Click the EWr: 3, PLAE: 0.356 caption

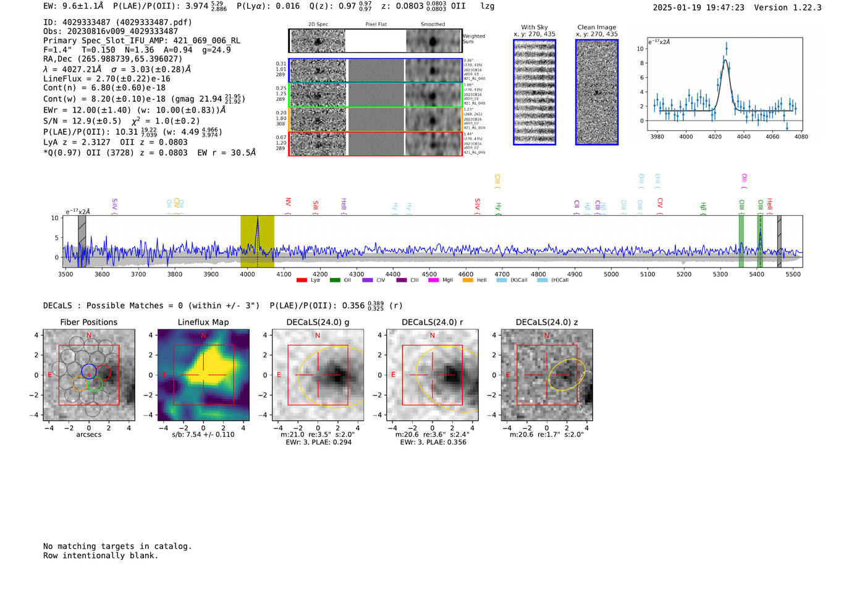coord(433,443)
